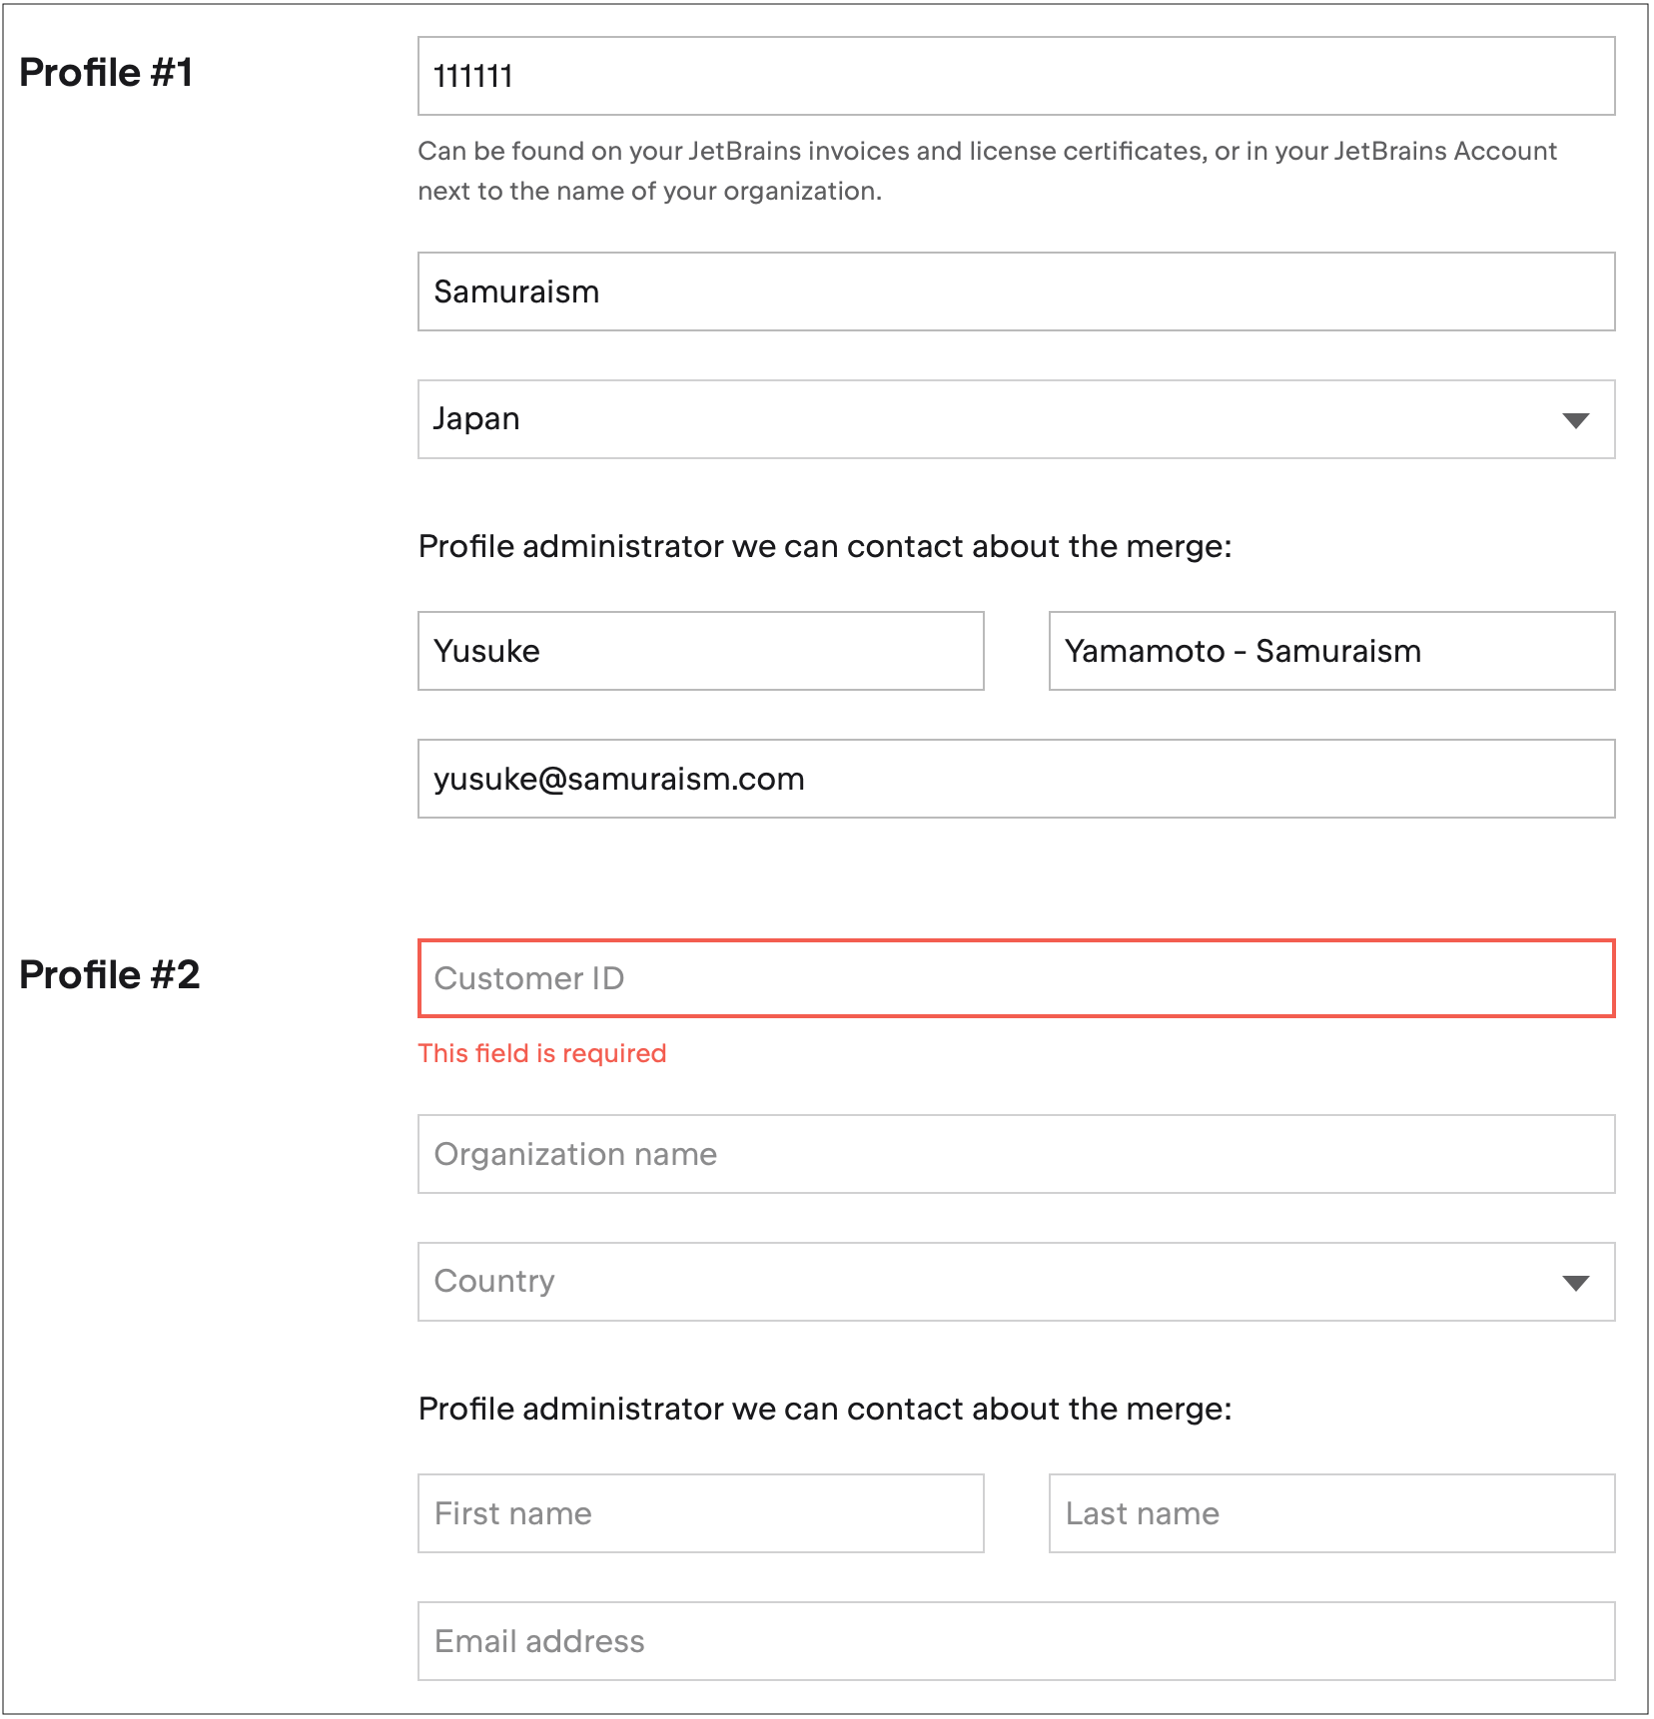Click the Profile #1 heading

click(106, 73)
